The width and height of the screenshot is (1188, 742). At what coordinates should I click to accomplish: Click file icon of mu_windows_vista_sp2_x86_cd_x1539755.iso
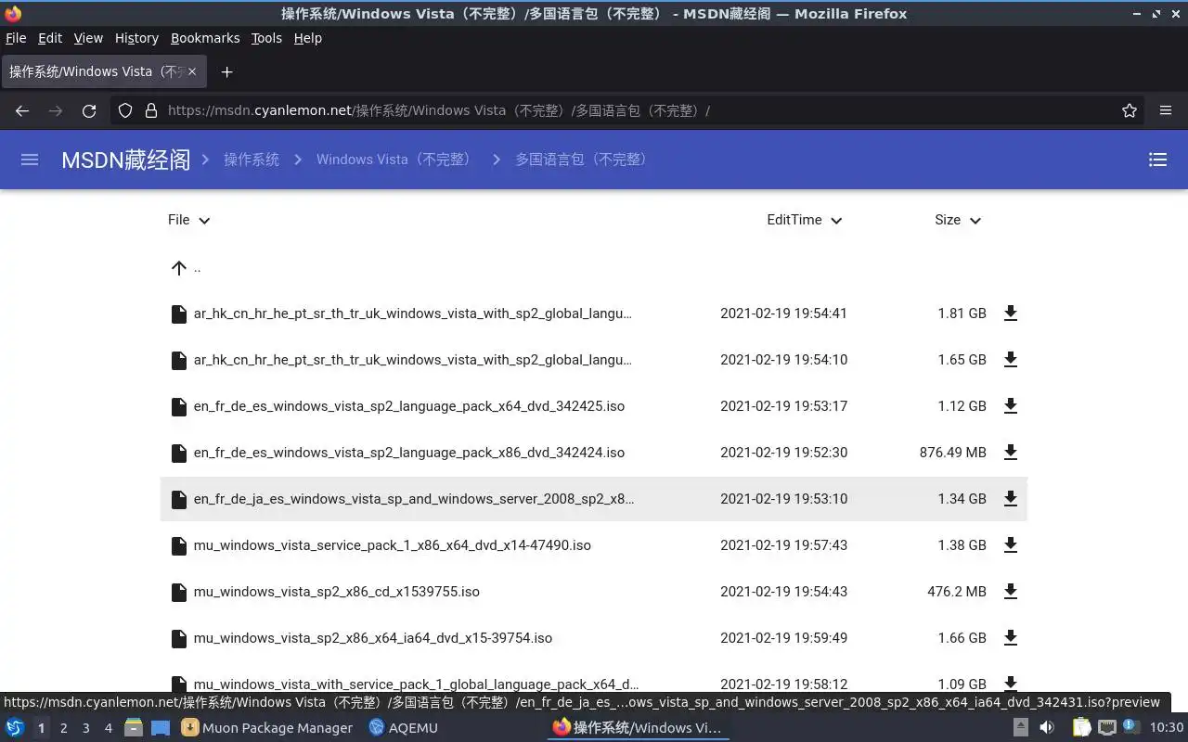179,592
